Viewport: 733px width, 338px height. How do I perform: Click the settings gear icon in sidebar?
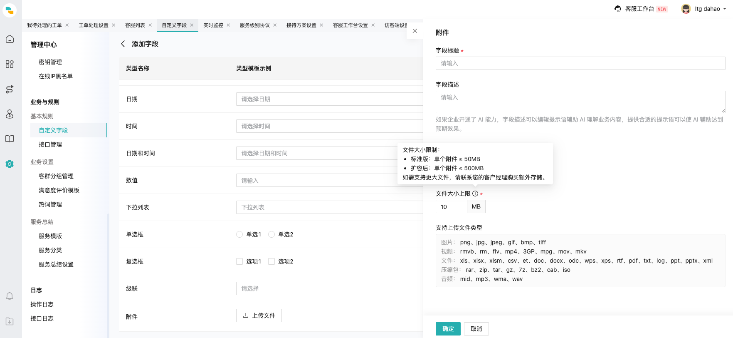[10, 164]
